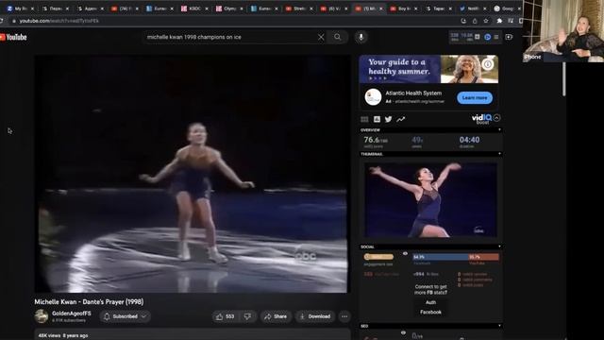Bookmark the page with star icon

[486, 21]
